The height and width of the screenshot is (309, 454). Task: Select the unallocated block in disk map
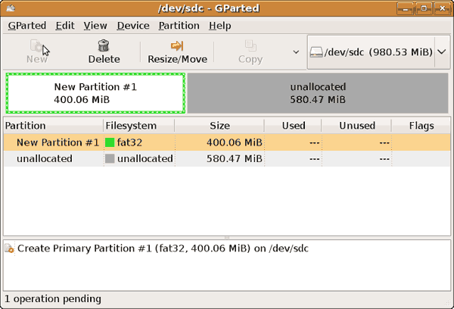318,93
